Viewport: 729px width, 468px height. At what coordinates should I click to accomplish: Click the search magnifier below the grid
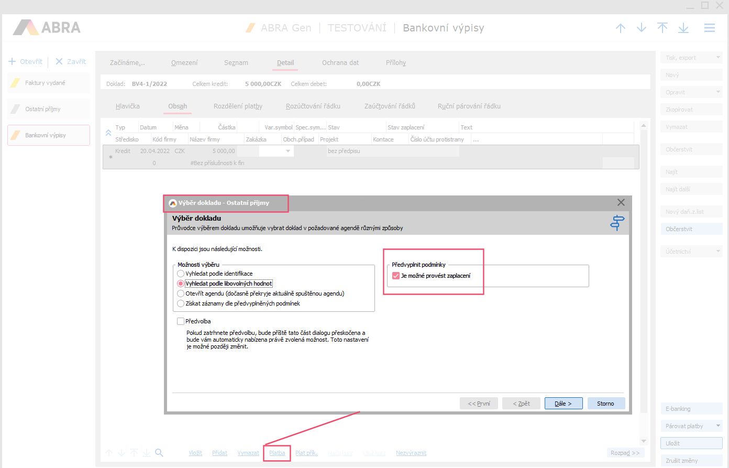point(159,453)
